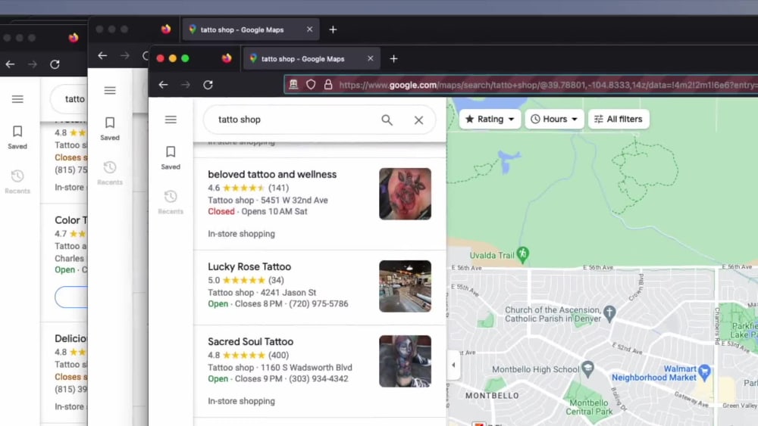Click the Walmart Neighborhood Market map pin

pos(704,372)
